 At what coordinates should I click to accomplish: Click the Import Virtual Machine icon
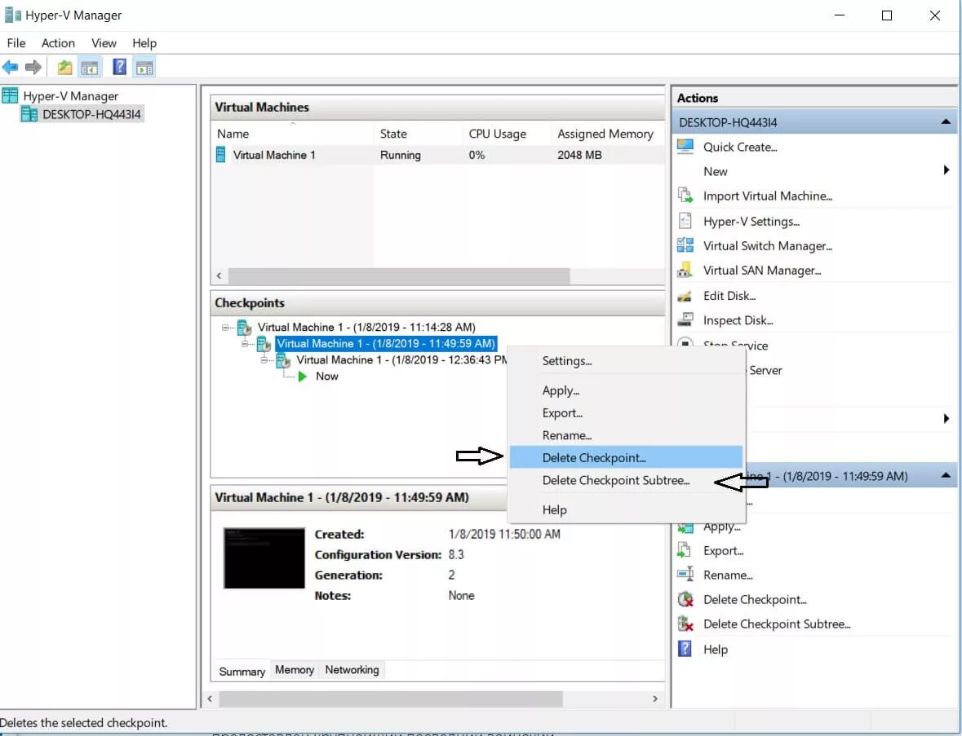click(685, 196)
